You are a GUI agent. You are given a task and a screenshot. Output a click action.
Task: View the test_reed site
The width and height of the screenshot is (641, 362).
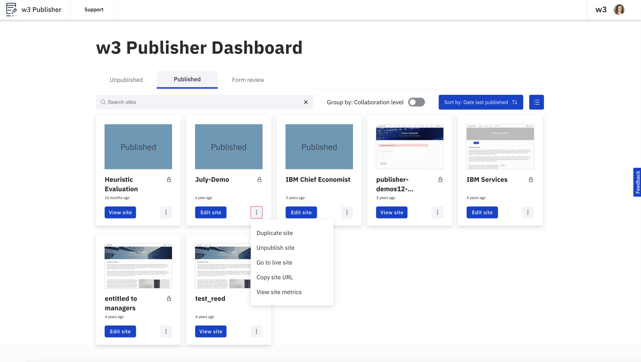(211, 331)
